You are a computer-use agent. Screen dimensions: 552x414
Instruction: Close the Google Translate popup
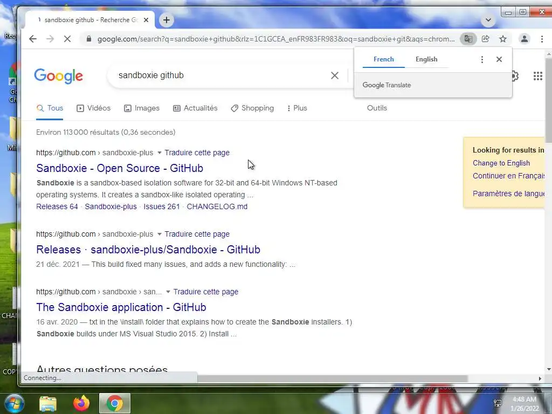[499, 59]
